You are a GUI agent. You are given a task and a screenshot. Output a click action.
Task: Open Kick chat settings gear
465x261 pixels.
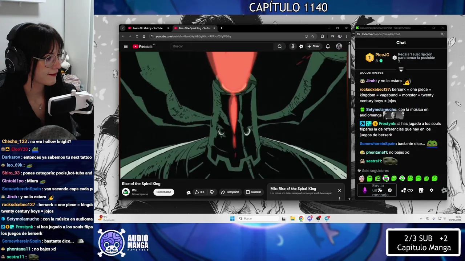click(432, 190)
